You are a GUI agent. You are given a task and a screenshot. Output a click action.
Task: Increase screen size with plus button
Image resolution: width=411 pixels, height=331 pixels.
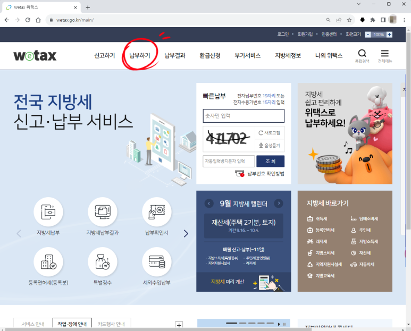[390, 35]
